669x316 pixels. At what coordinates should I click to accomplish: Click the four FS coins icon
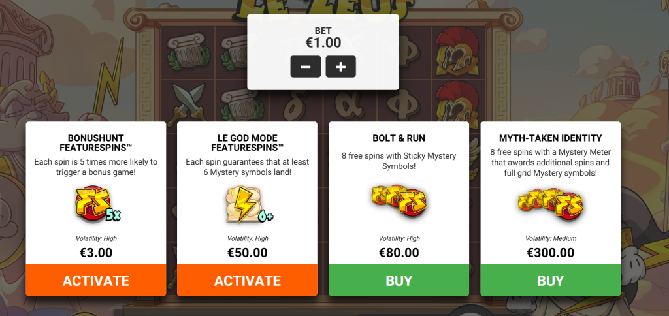click(550, 203)
